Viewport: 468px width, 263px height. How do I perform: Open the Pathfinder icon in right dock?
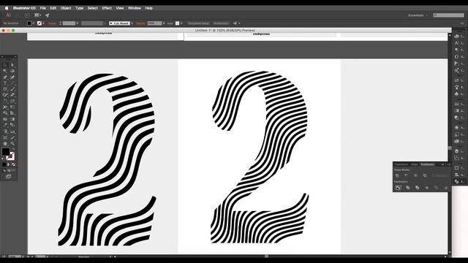456,181
